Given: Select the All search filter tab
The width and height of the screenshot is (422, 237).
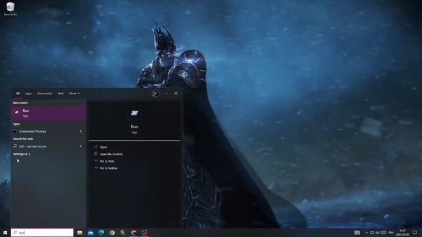Looking at the screenshot, I should click(18, 93).
